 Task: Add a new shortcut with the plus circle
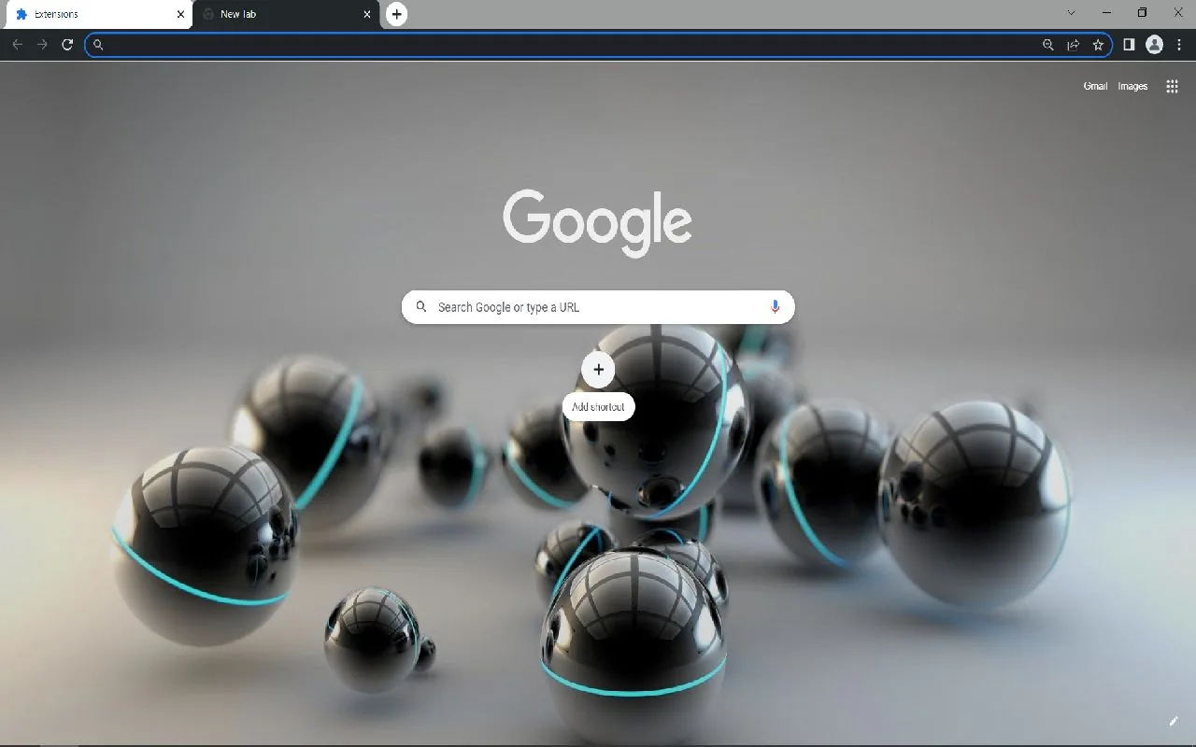tap(599, 369)
